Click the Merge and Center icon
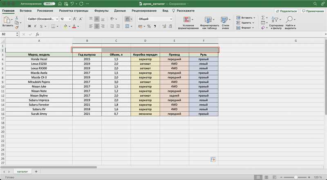 pos(127,26)
